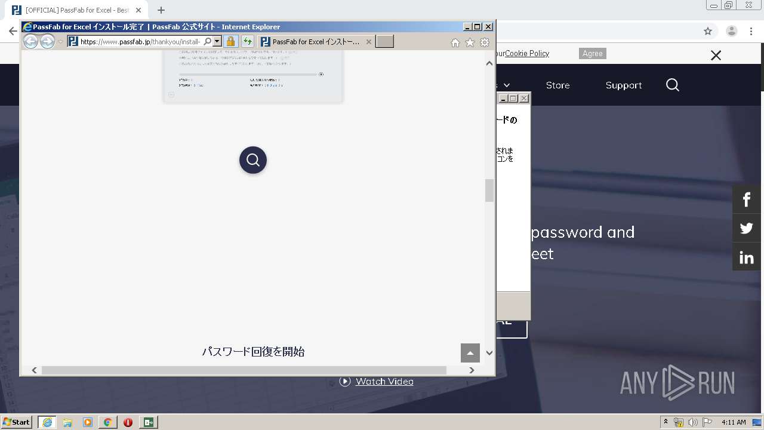Click IE horizontal scrollbar left arrow
764x430 pixels.
[34, 370]
